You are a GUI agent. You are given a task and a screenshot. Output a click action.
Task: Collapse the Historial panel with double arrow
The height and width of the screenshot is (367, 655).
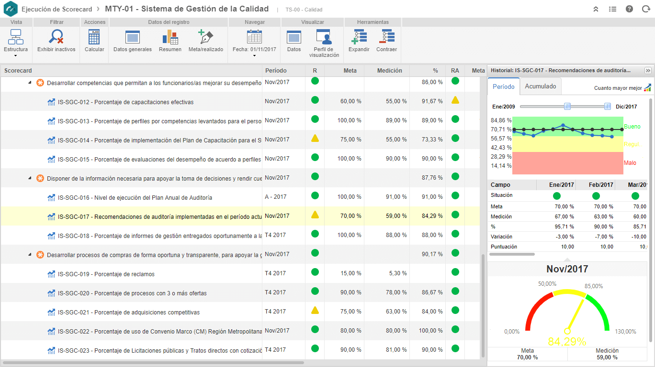[648, 70]
